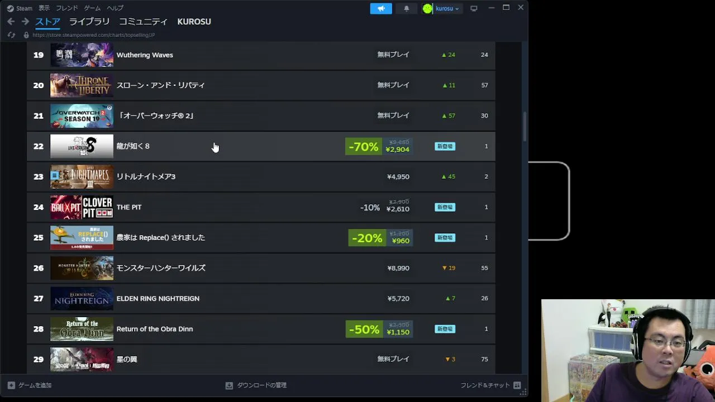Click rank change ▲57 on Overwatch row

pos(449,116)
